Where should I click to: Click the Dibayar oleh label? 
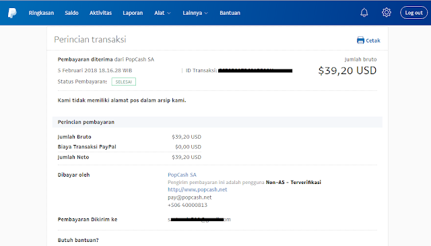click(x=73, y=175)
